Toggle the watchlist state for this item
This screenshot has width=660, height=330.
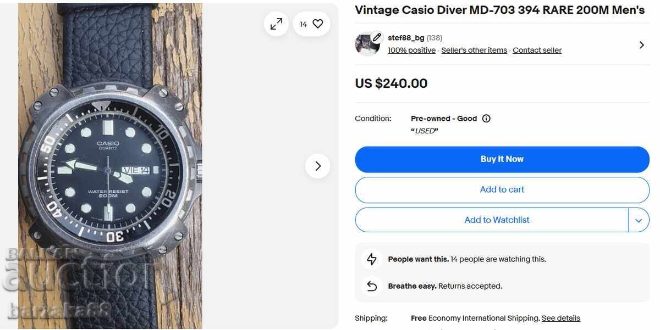pos(497,220)
